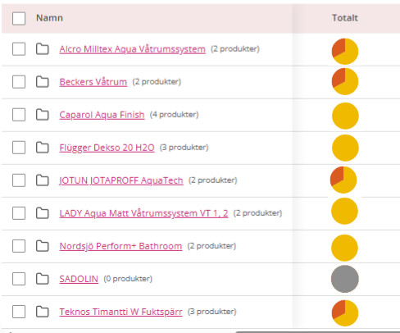This screenshot has width=400, height=333.
Task: Click '(0 produkter)' text beside SADOLIN
Action: [128, 279]
